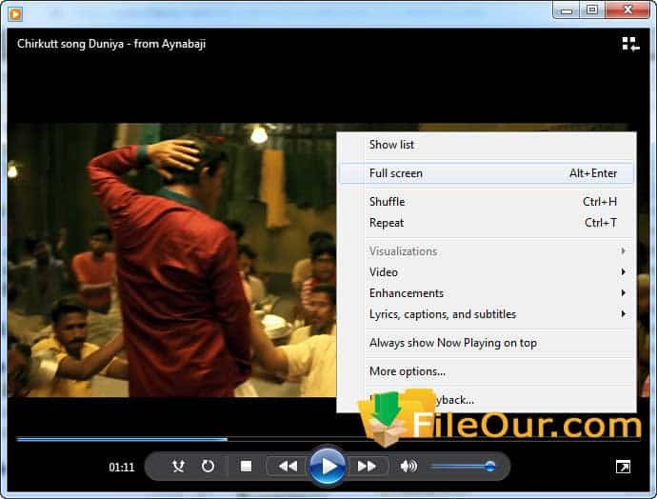Image resolution: width=657 pixels, height=499 pixels.
Task: Open More options... menu entry
Action: 407,371
